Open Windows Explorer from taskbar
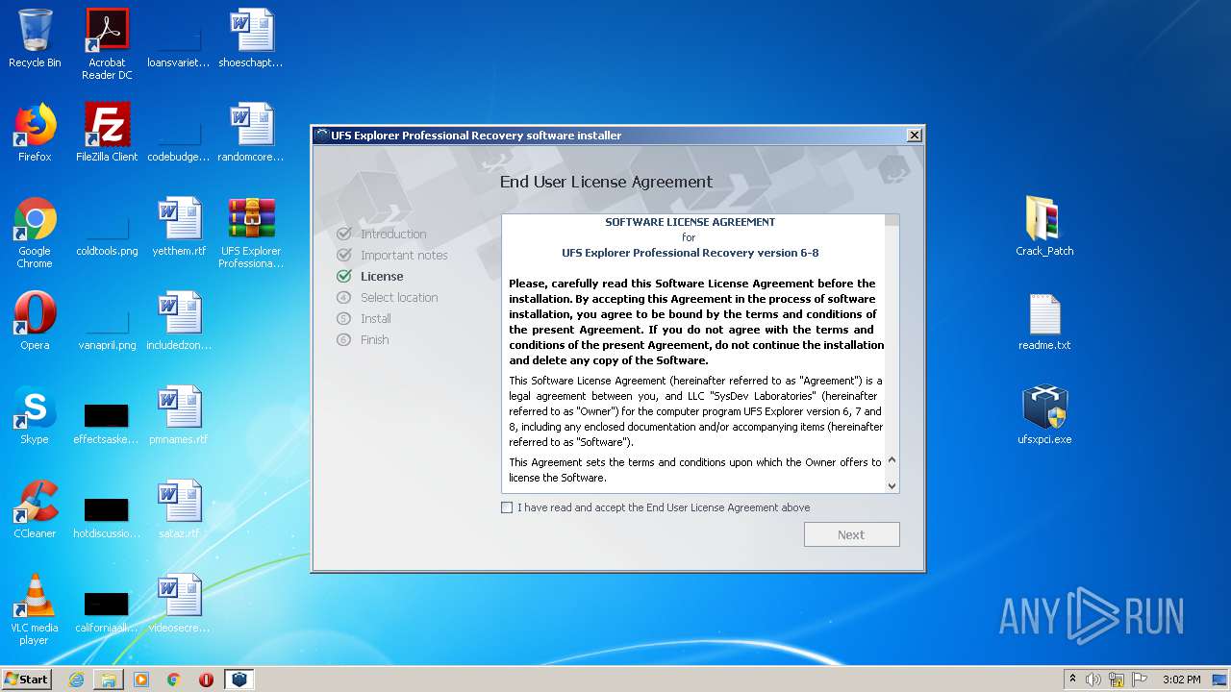Screen dimensions: 1231x692 109,680
